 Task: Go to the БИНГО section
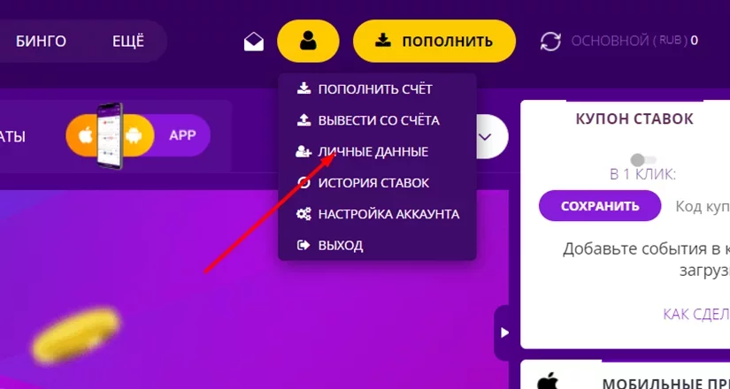(x=41, y=42)
